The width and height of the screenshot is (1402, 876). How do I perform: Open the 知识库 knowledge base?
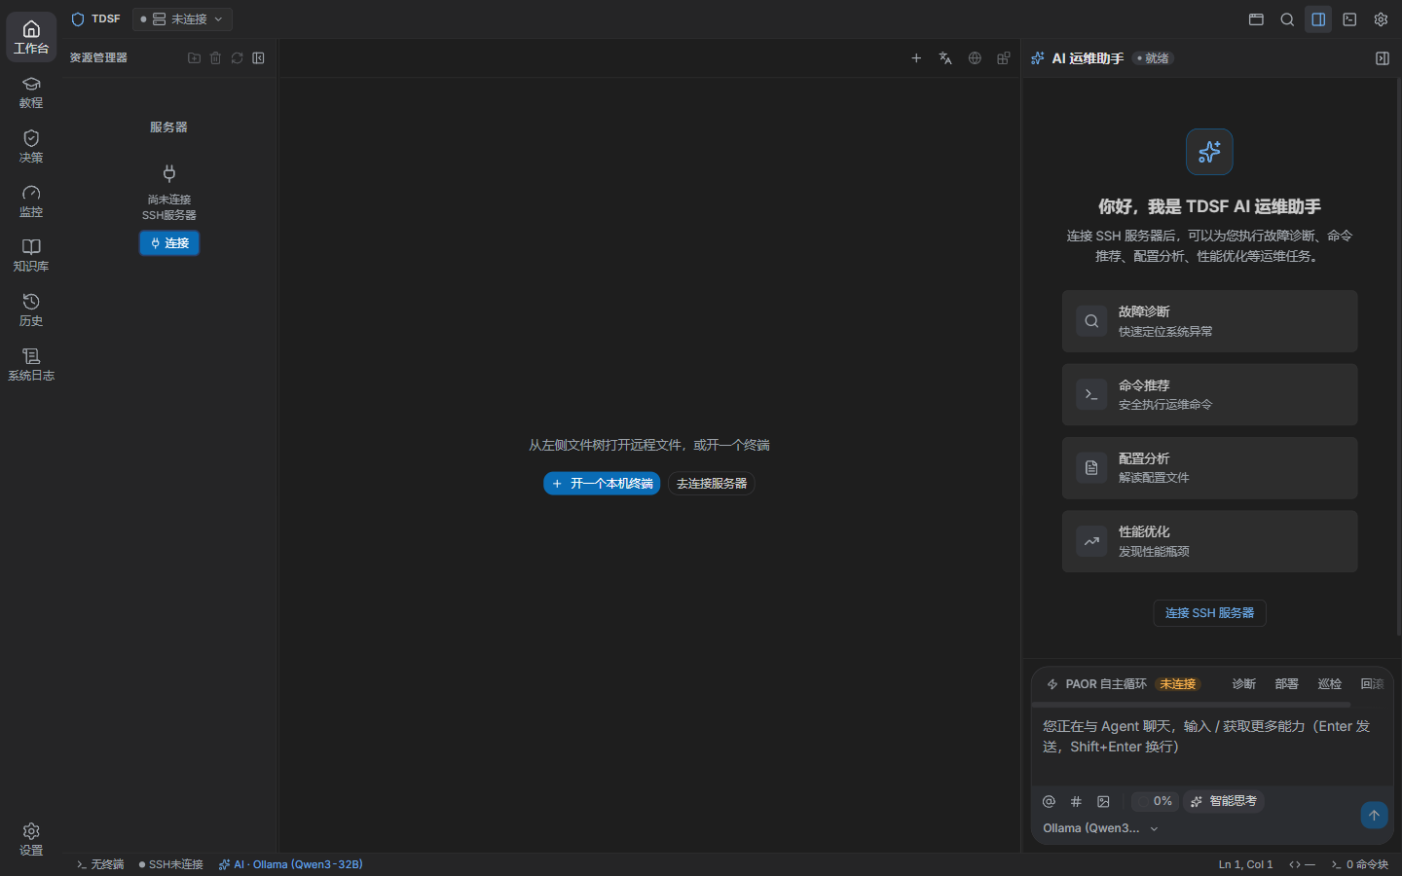coord(31,256)
